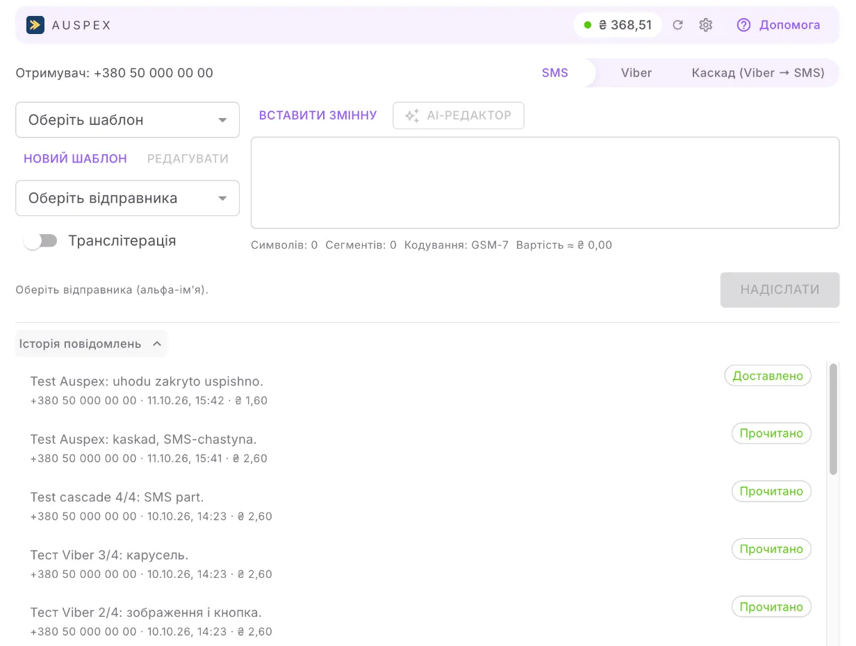This screenshot has height=646, width=856.
Task: Click Вставити змінну button
Action: click(x=318, y=115)
